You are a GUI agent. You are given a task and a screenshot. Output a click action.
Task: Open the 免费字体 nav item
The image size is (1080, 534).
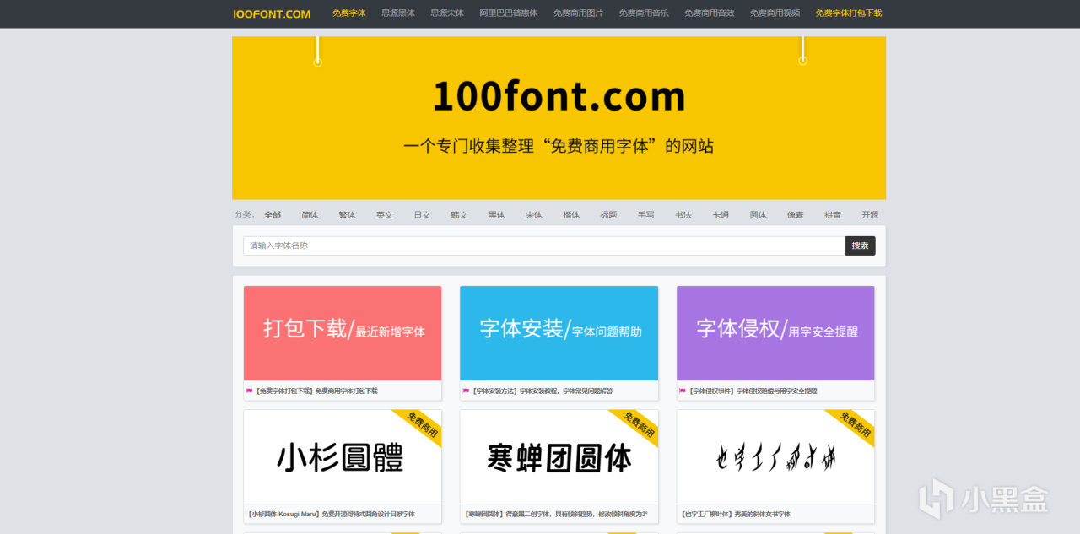pos(348,13)
